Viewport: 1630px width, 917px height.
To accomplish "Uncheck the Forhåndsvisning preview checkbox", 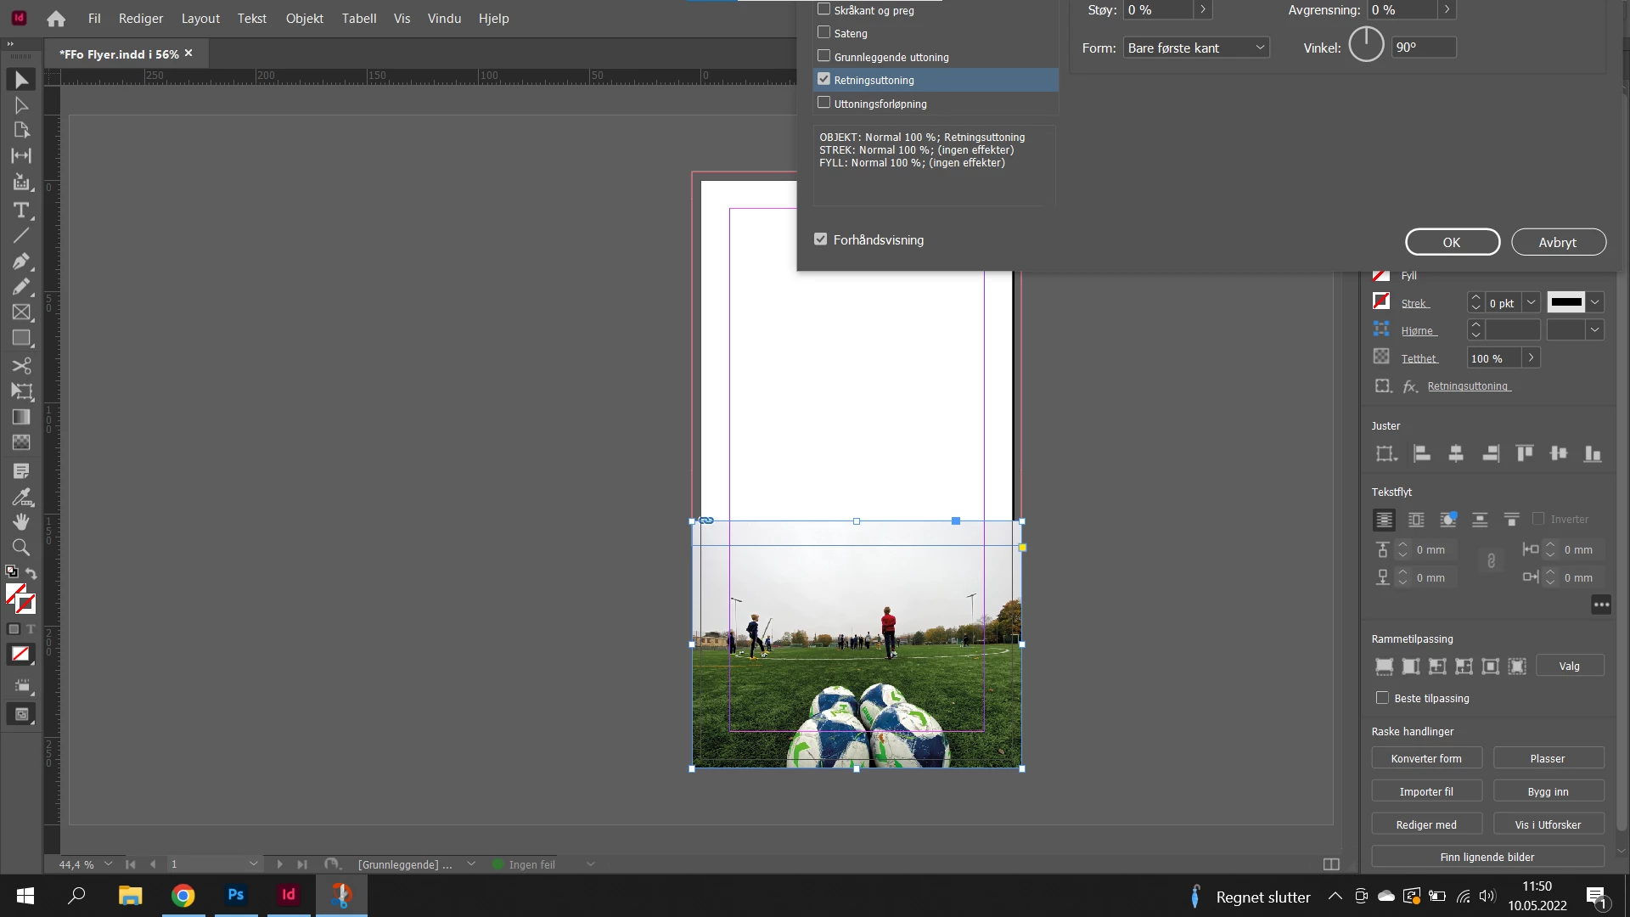I will pos(821,239).
